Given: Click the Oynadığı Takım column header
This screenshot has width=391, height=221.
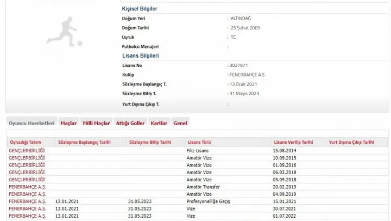Looking at the screenshot, I should coord(25,142).
